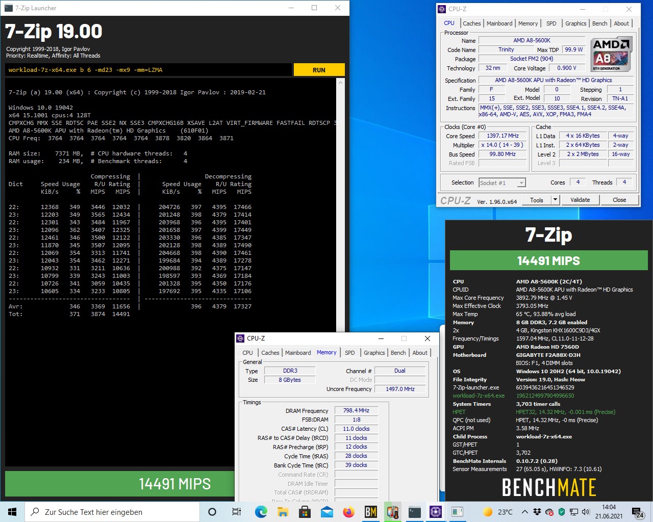Screen dimensions: 653x522
Task: Switch to HWiNFO sensor app taskbar icon
Action: (393, 512)
